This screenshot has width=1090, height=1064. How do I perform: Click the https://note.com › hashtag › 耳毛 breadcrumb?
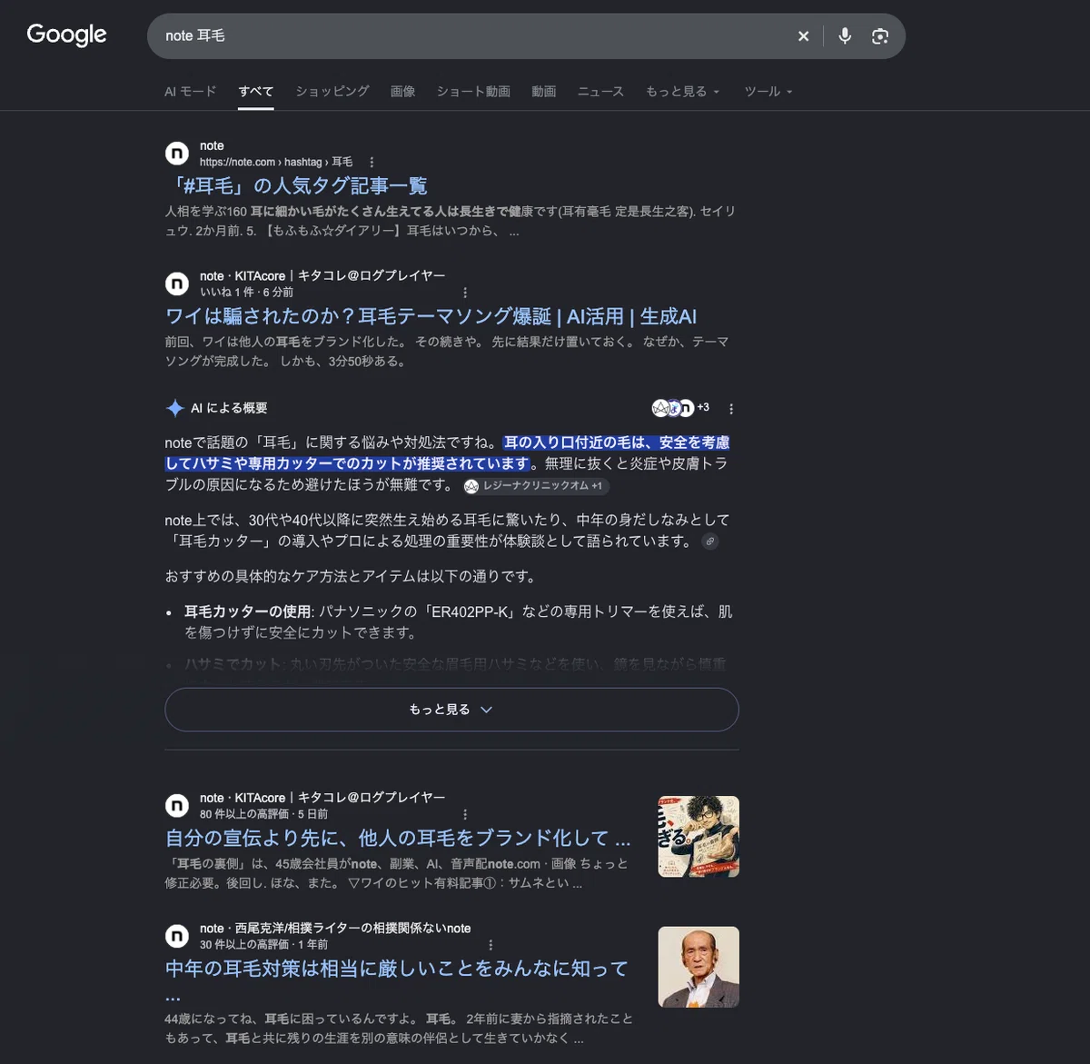[276, 162]
